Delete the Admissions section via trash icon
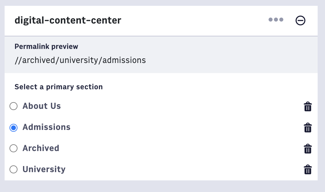The image size is (325, 192). click(308, 128)
